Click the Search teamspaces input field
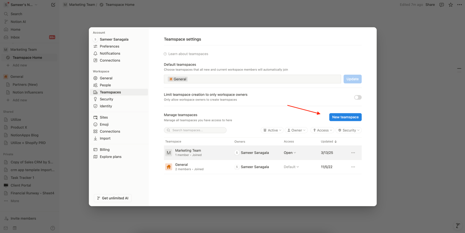The image size is (465, 233). click(195, 130)
